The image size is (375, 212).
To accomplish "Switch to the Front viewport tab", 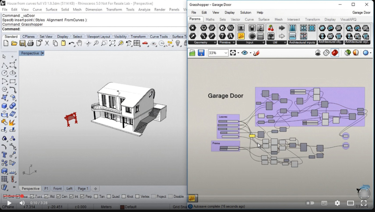I will click(x=57, y=189).
